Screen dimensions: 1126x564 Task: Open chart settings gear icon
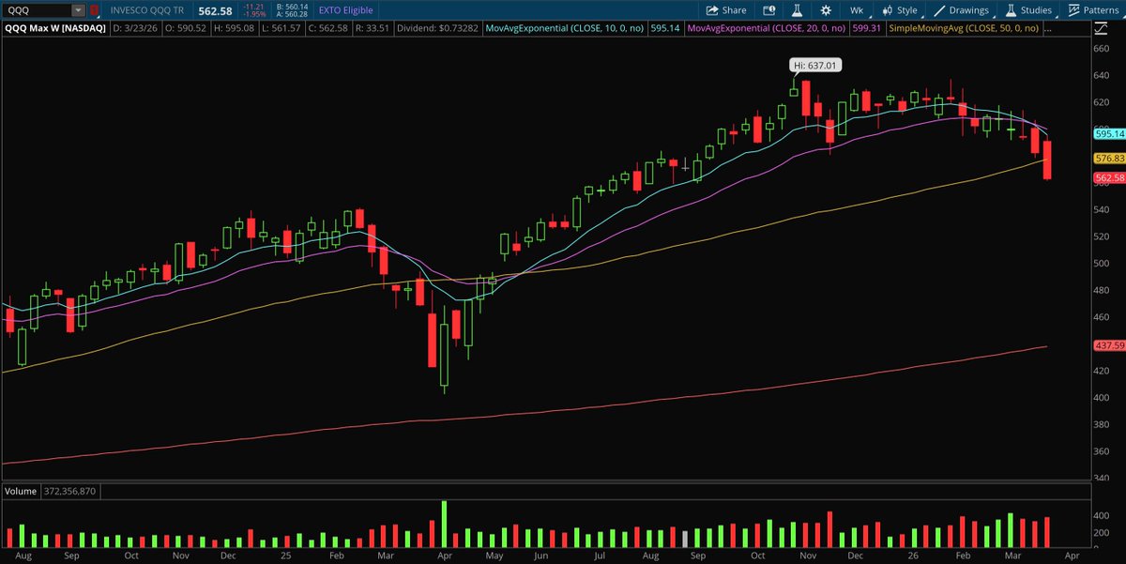(x=825, y=10)
